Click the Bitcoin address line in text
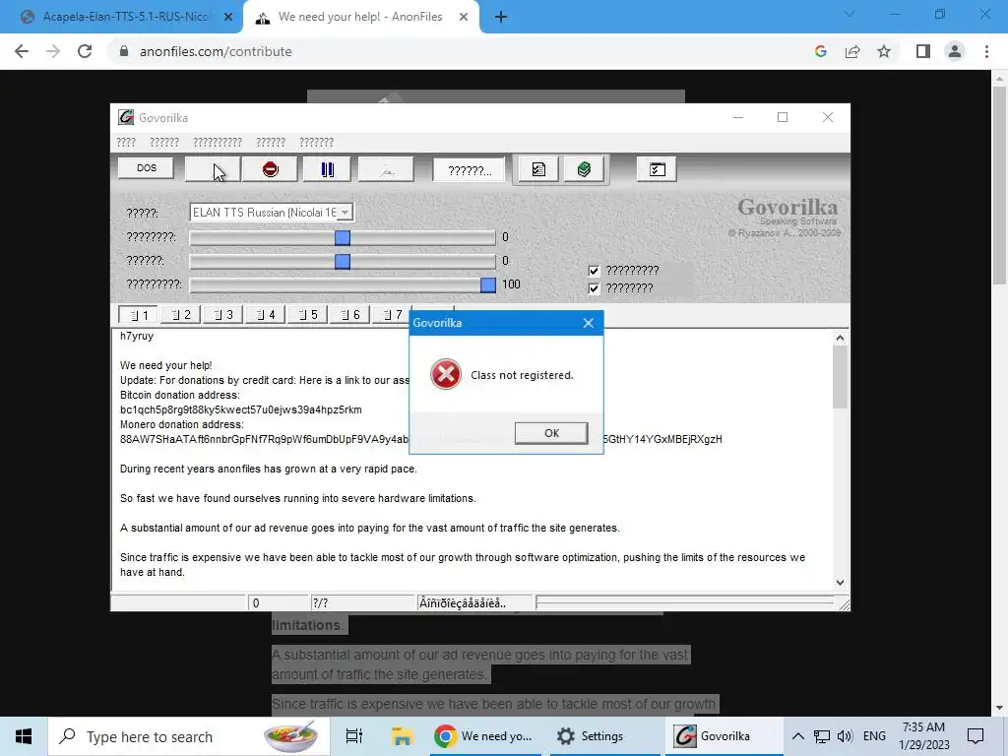 pyautogui.click(x=240, y=410)
